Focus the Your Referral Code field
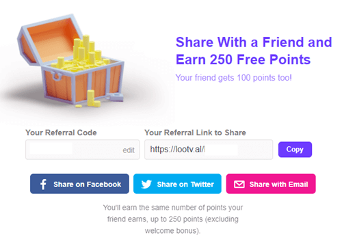Image resolution: width=342 pixels, height=250 pixels. [82, 150]
